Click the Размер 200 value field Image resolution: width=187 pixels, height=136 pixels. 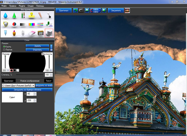tap(5, 70)
